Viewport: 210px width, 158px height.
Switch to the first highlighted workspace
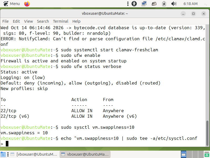[183, 154]
